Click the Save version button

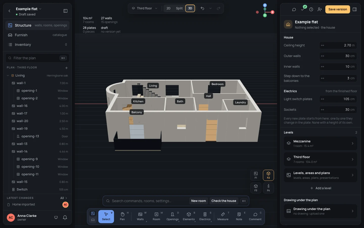338,9
